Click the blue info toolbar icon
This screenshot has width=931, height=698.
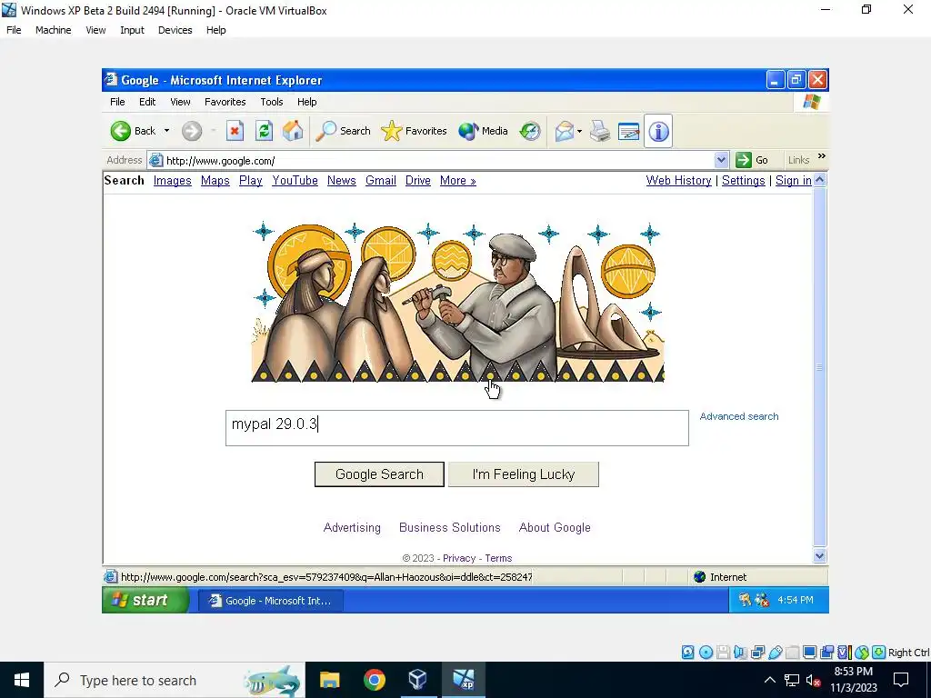click(x=658, y=131)
